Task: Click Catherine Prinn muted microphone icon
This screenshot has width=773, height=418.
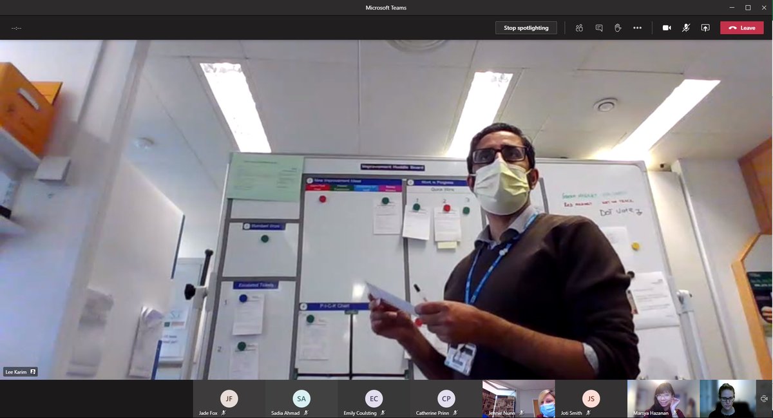Action: click(455, 413)
